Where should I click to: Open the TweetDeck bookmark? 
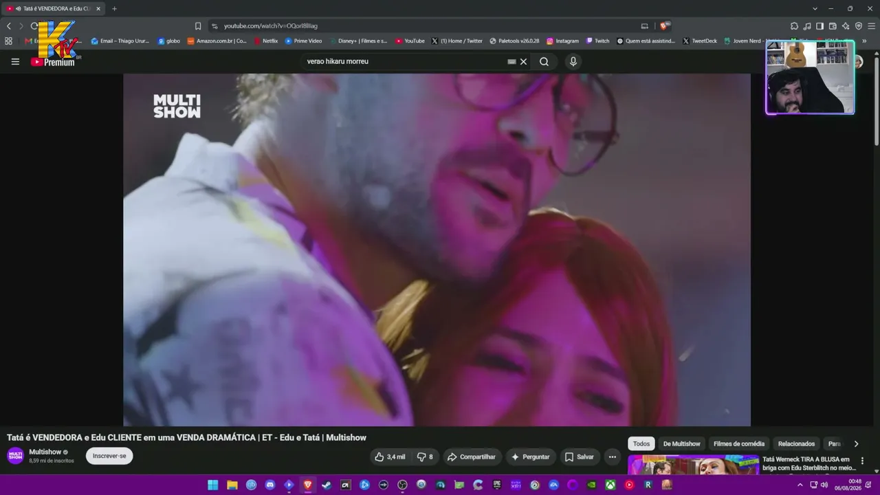(700, 41)
